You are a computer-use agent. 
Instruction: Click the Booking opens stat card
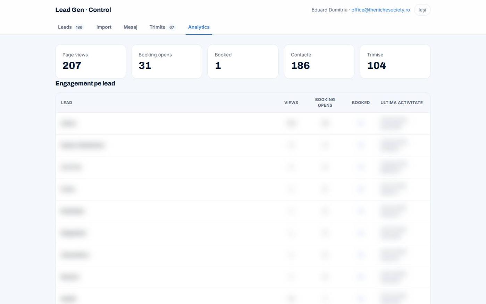[x=167, y=61]
